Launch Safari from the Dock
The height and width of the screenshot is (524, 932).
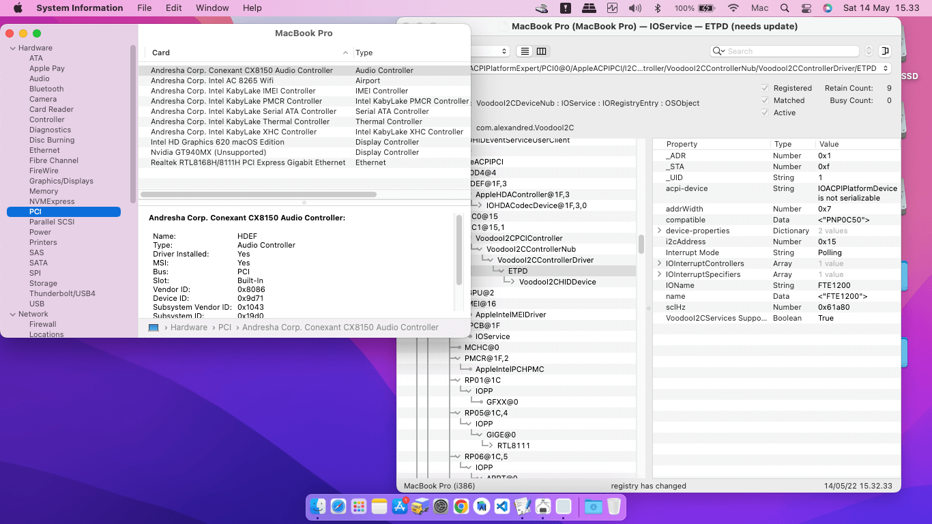338,506
